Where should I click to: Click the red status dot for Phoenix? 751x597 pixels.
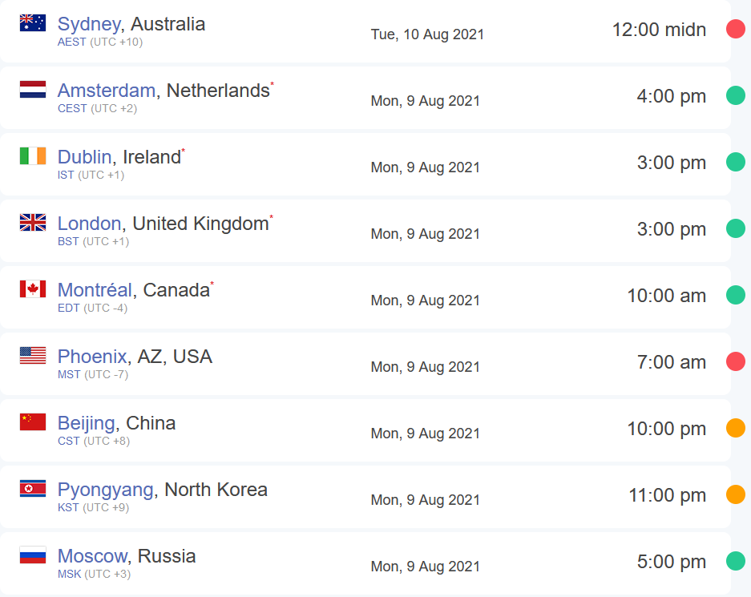coord(736,362)
